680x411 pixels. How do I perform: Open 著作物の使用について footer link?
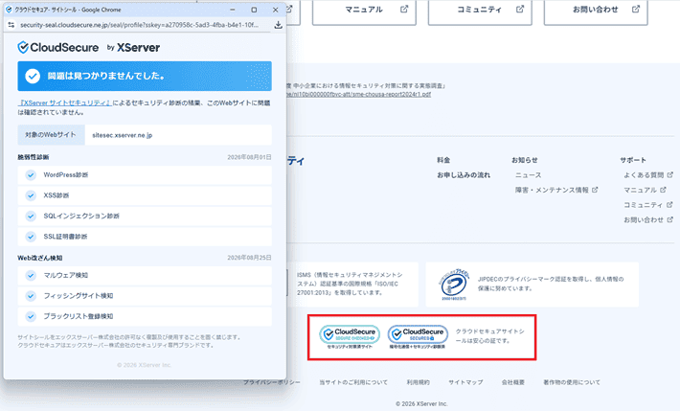tap(572, 382)
